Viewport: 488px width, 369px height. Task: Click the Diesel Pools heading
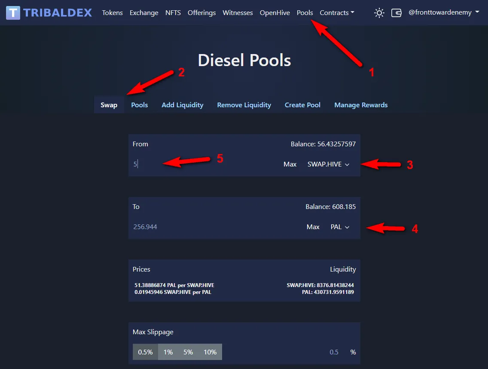[244, 60]
